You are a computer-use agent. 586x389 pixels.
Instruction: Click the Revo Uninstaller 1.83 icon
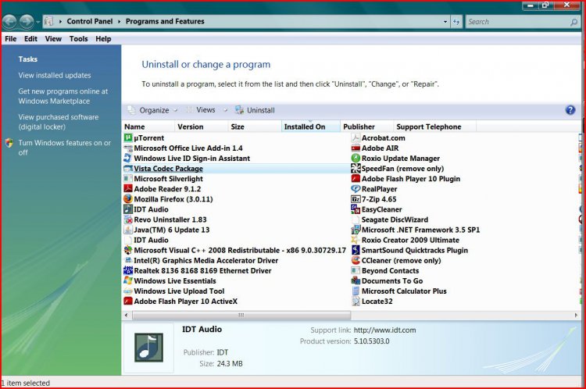(x=128, y=219)
